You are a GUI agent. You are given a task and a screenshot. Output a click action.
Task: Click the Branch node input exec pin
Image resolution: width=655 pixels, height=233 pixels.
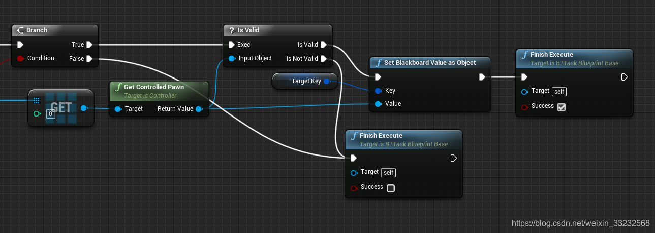[20, 45]
